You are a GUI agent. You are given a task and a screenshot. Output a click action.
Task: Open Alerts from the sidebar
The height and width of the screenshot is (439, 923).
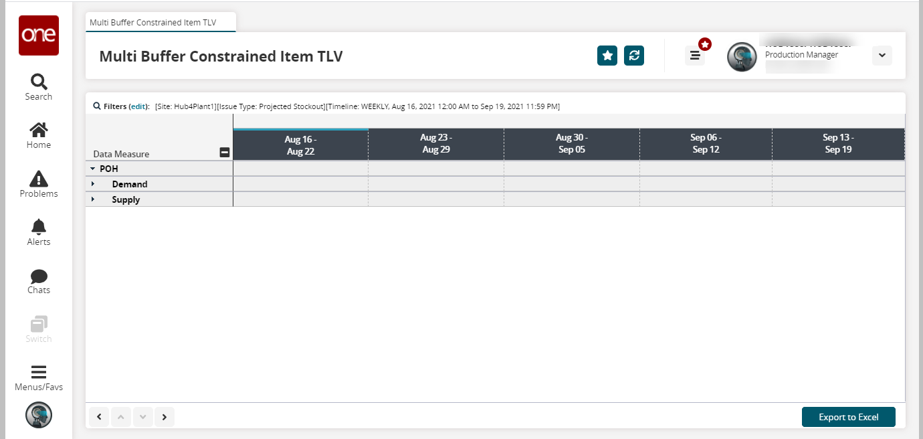point(39,233)
